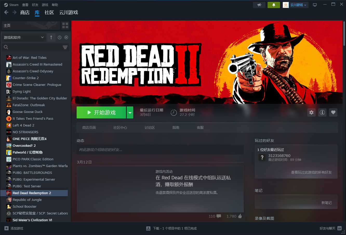Go forward with the right arrow
Screen dimensions: 346x235
15,12
